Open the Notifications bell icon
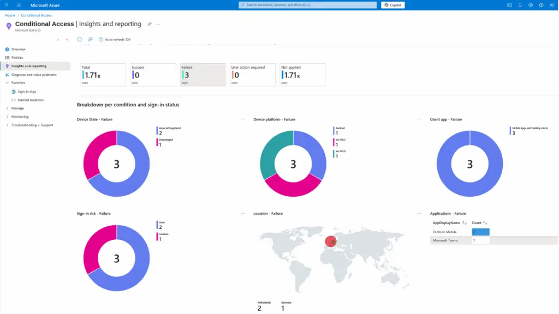The image size is (559, 314). tap(520, 5)
